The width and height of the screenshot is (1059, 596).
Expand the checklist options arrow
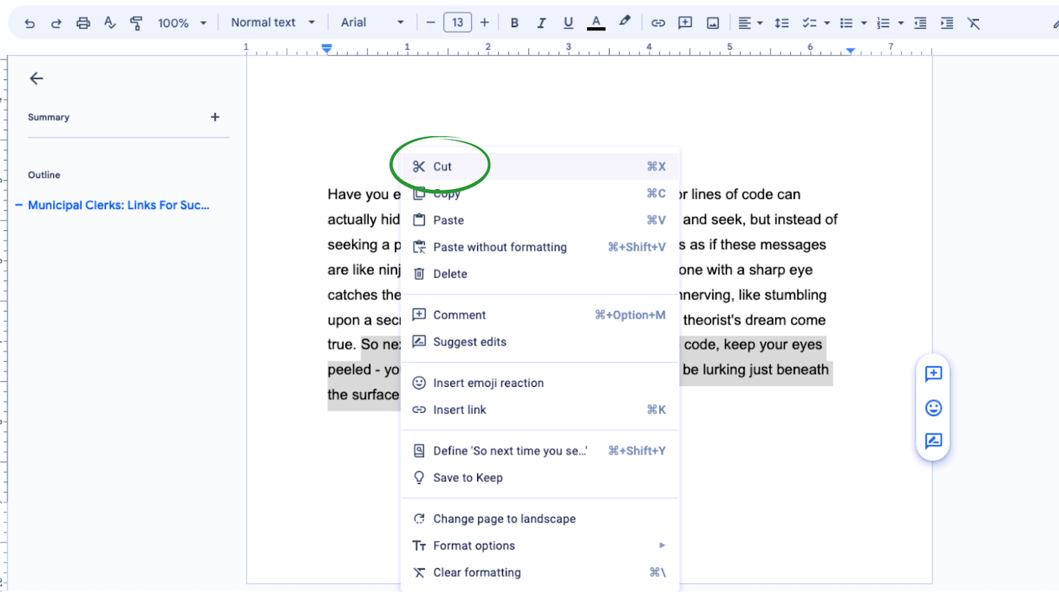pyautogui.click(x=827, y=23)
